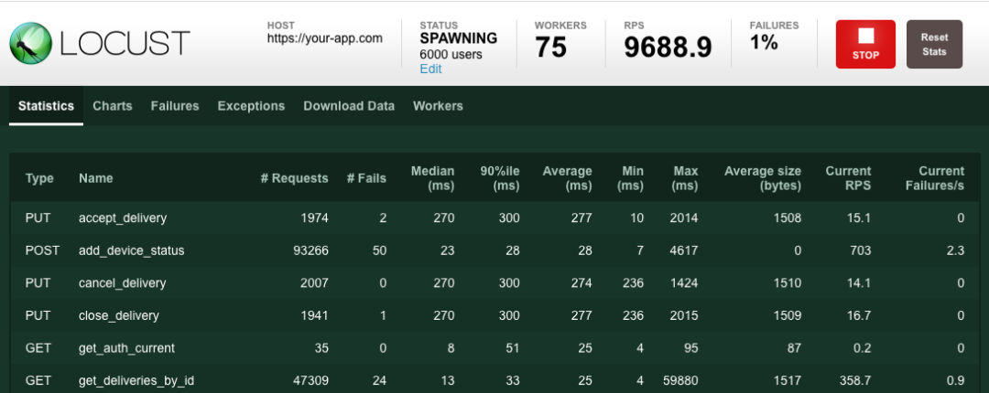
Task: Click the add_device_status row name
Action: [x=131, y=250]
